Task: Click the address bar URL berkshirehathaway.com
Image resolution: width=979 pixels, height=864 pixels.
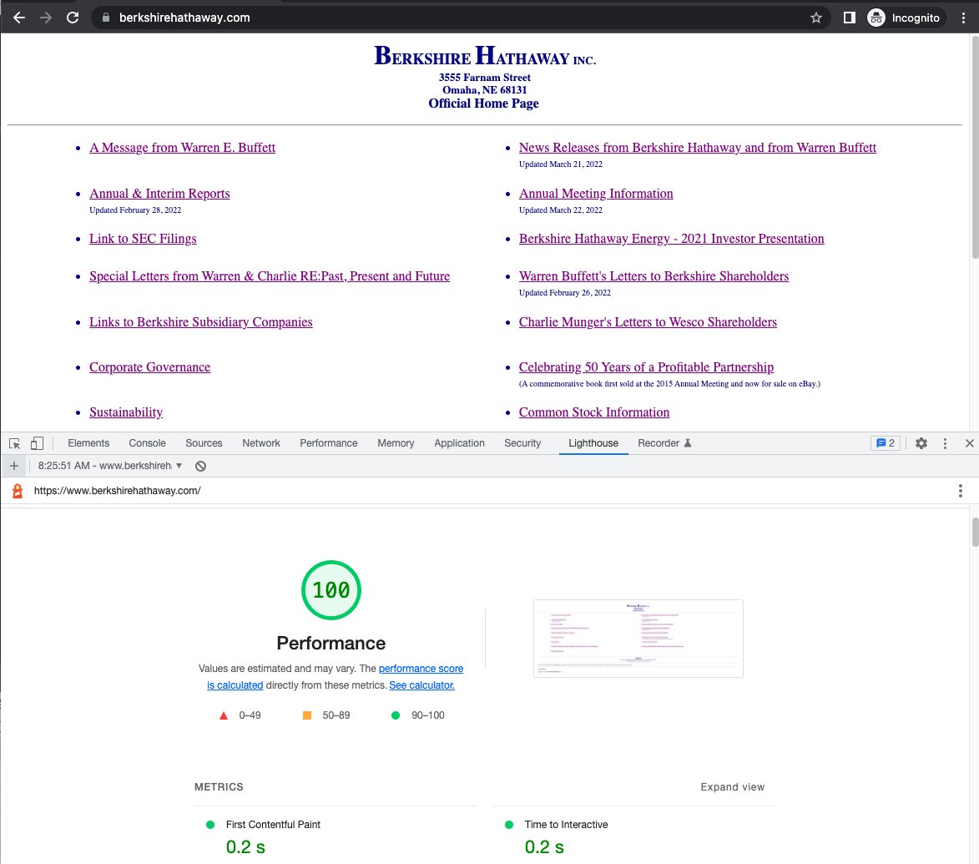Action: pos(184,18)
